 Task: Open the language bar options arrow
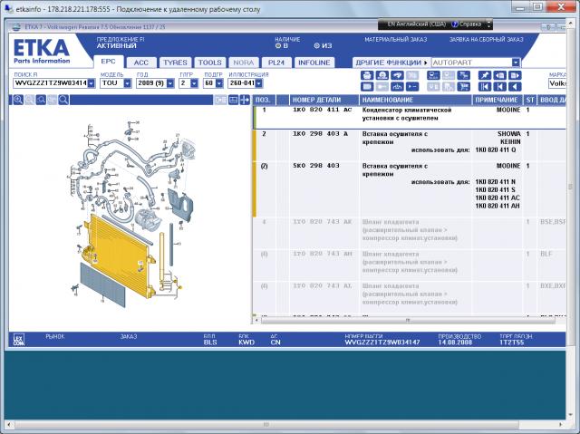click(488, 24)
